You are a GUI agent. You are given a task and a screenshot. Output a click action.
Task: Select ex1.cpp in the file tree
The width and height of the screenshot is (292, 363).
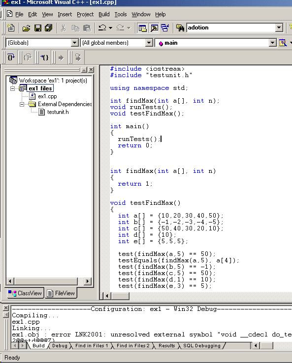47,96
